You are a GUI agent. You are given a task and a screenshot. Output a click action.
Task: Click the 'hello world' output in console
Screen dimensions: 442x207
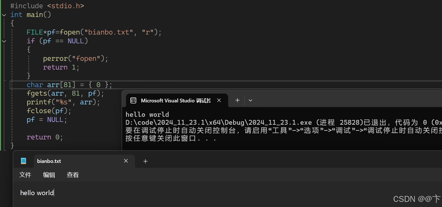point(147,115)
